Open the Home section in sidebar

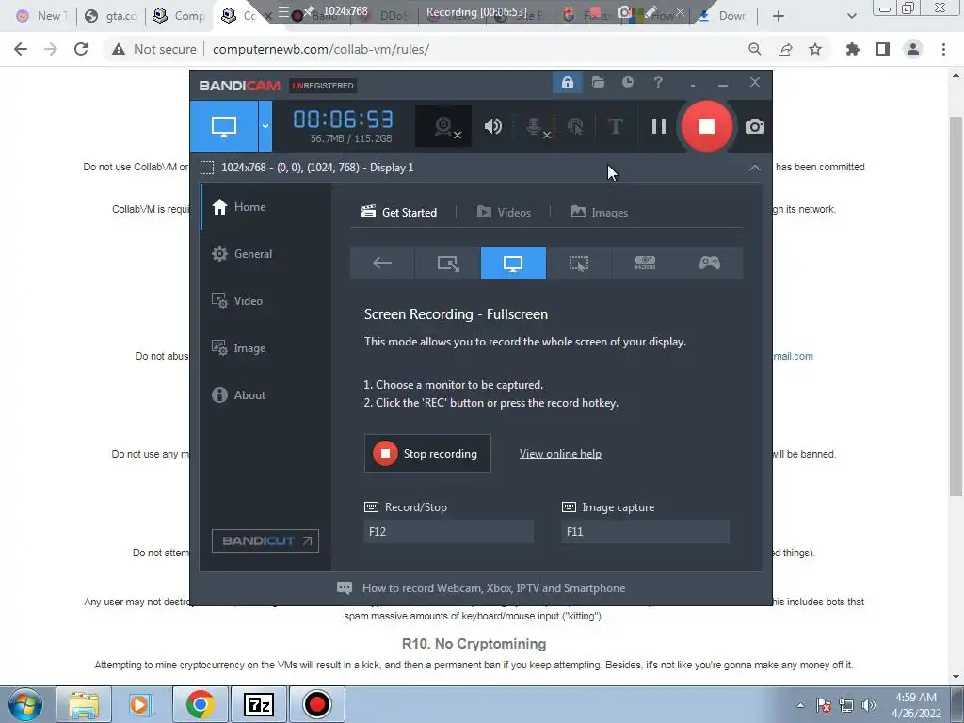click(x=266, y=207)
